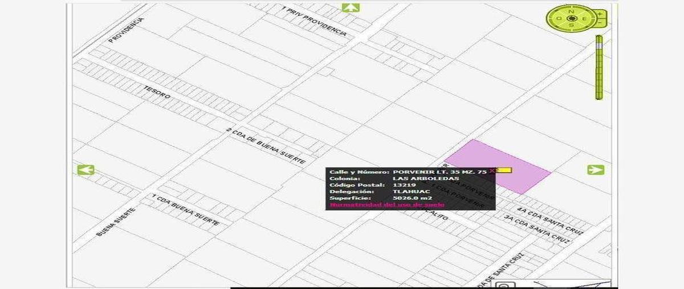Image resolution: width=684 pixels, height=289 pixels.
Task: Click the center of the compass
Action: 572,18
